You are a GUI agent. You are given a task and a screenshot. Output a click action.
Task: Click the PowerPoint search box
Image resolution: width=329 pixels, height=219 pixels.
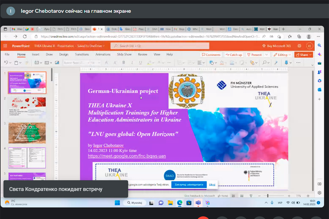pos(160,46)
